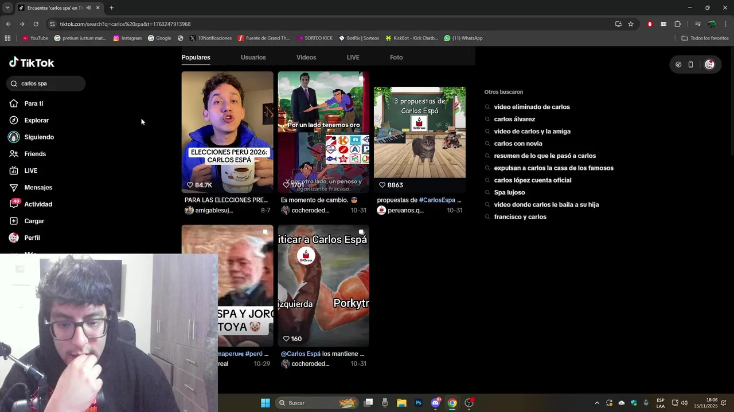734x412 pixels.
Task: Open Friends in the sidebar
Action: coord(28,154)
